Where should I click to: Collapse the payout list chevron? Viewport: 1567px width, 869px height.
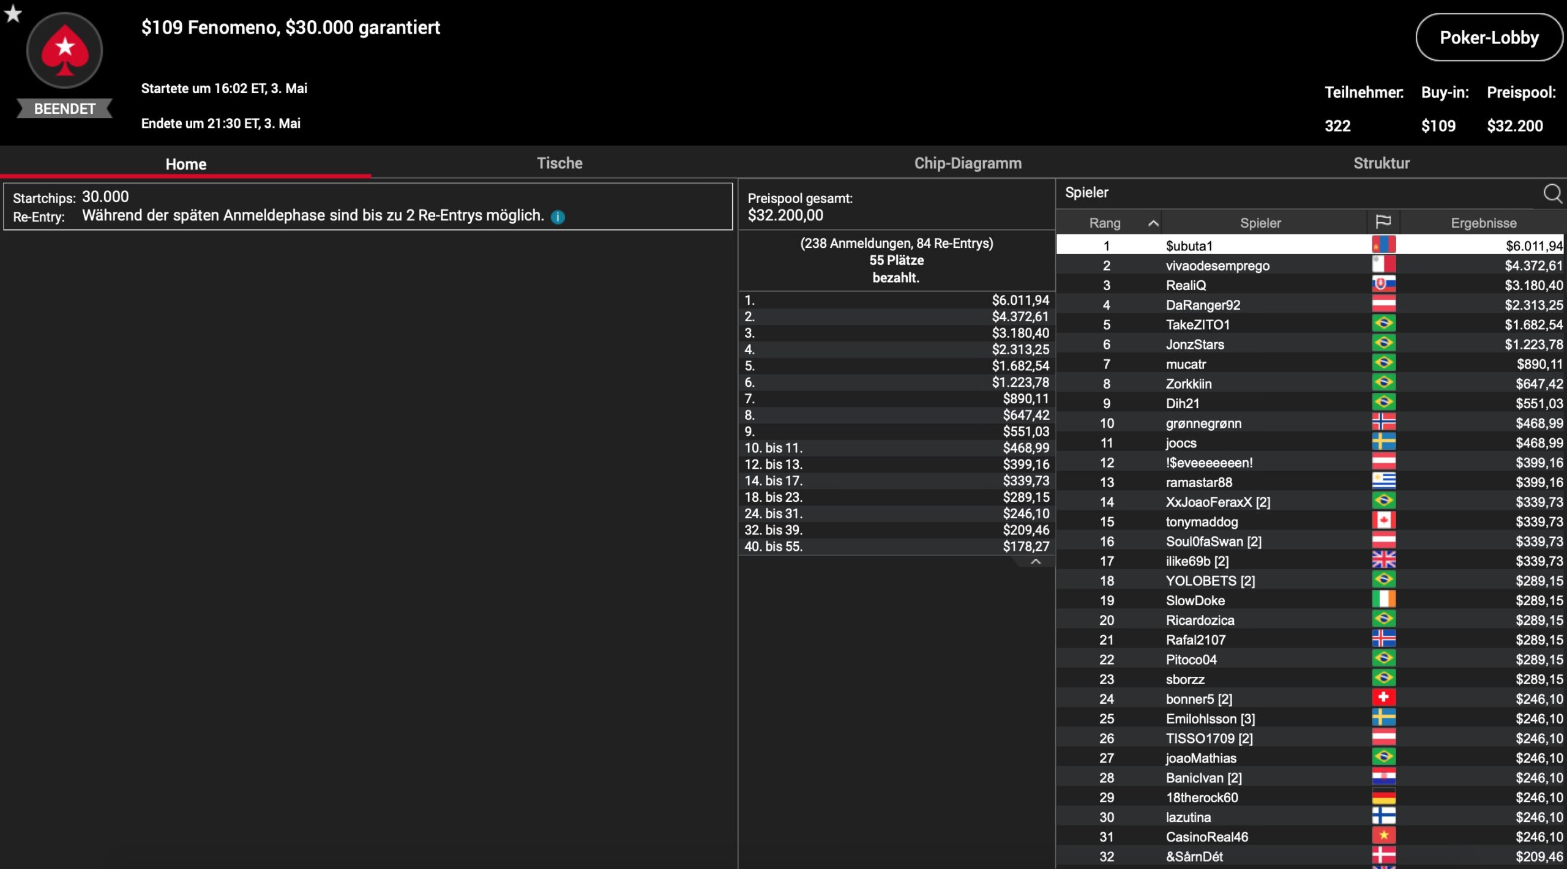[1035, 562]
